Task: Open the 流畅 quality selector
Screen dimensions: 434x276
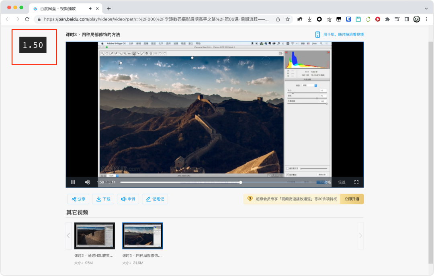Action: click(x=327, y=182)
